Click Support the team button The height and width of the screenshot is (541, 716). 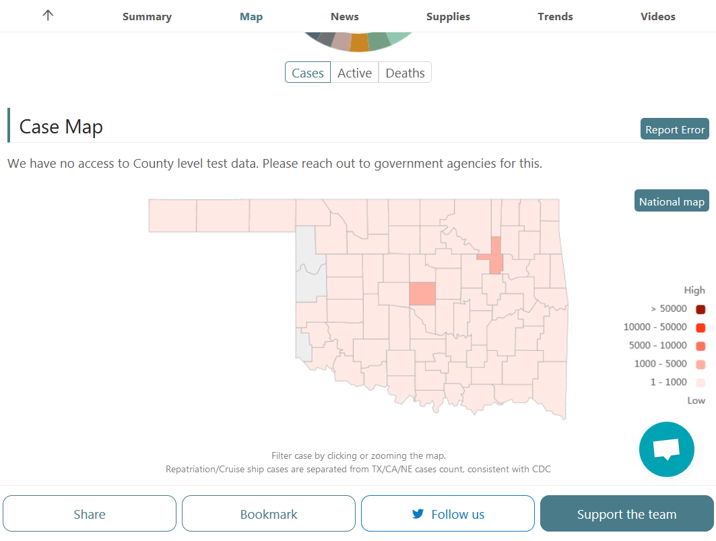point(626,513)
